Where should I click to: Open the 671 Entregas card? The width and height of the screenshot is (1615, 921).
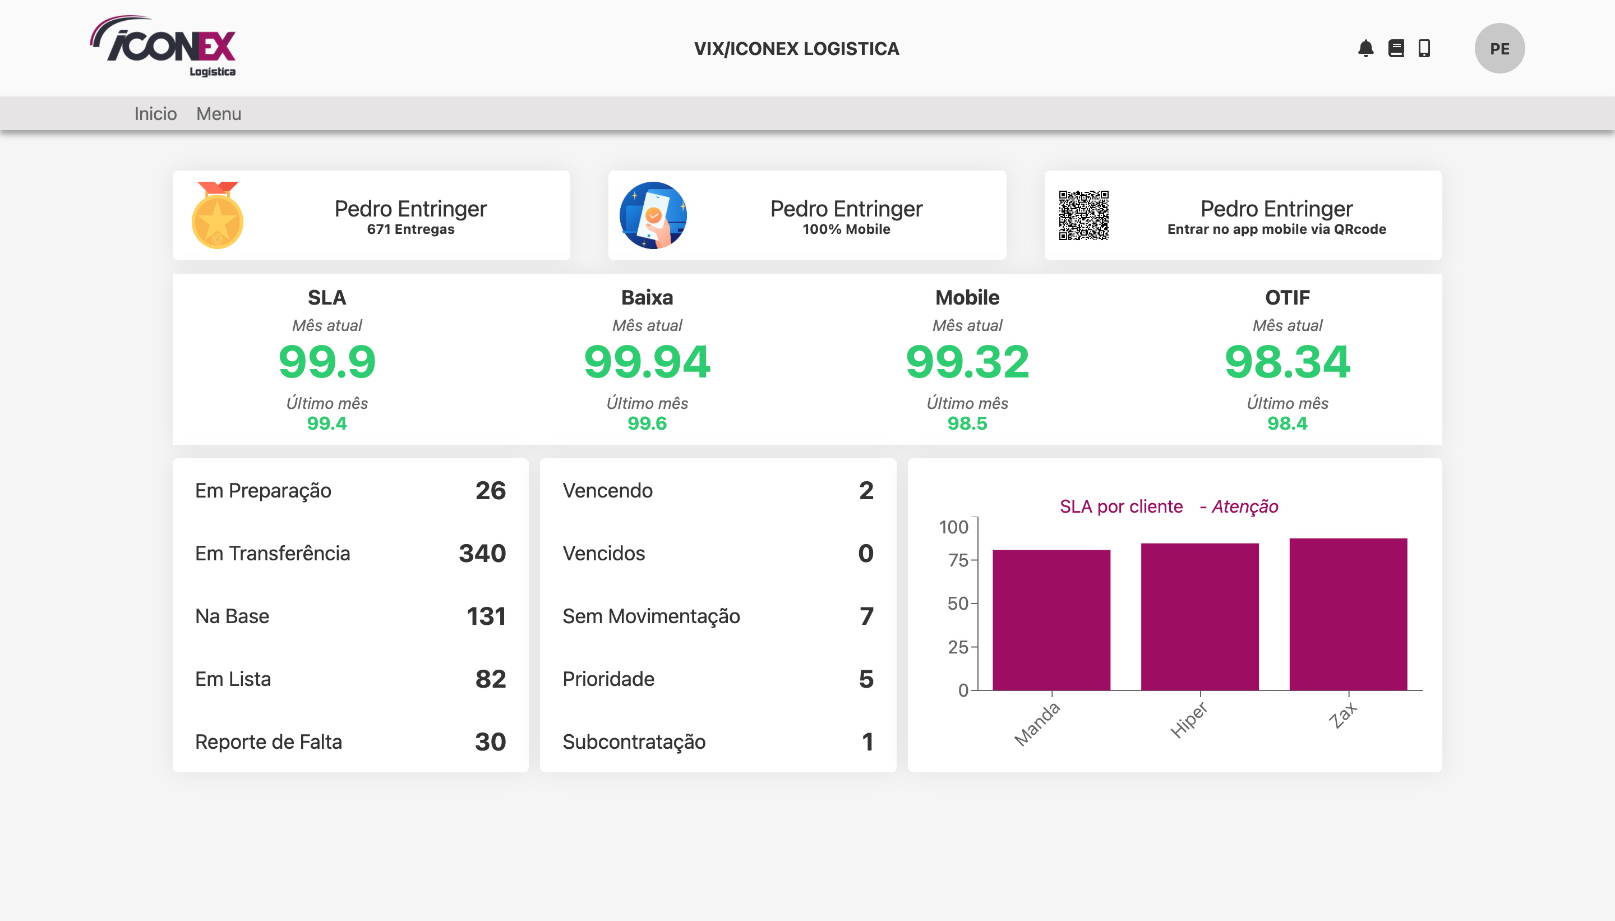(x=371, y=215)
